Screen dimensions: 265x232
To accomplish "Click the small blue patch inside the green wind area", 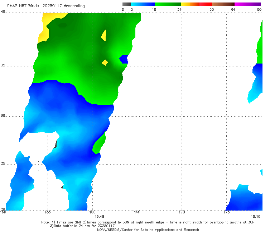I will [124, 59].
